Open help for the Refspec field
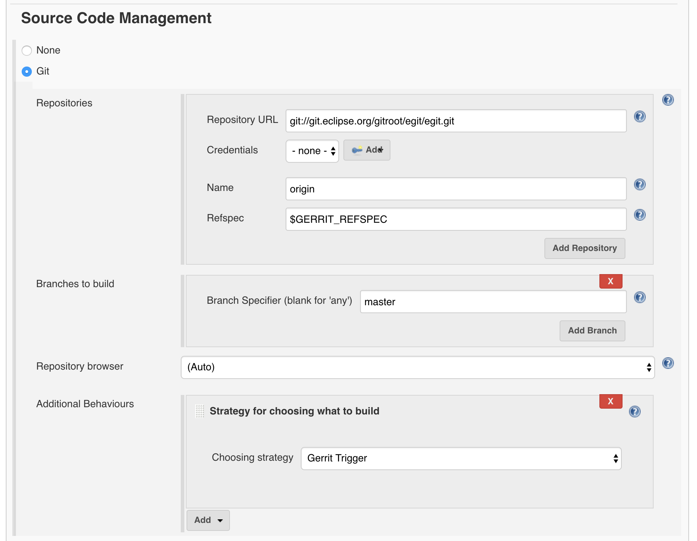 pyautogui.click(x=640, y=215)
